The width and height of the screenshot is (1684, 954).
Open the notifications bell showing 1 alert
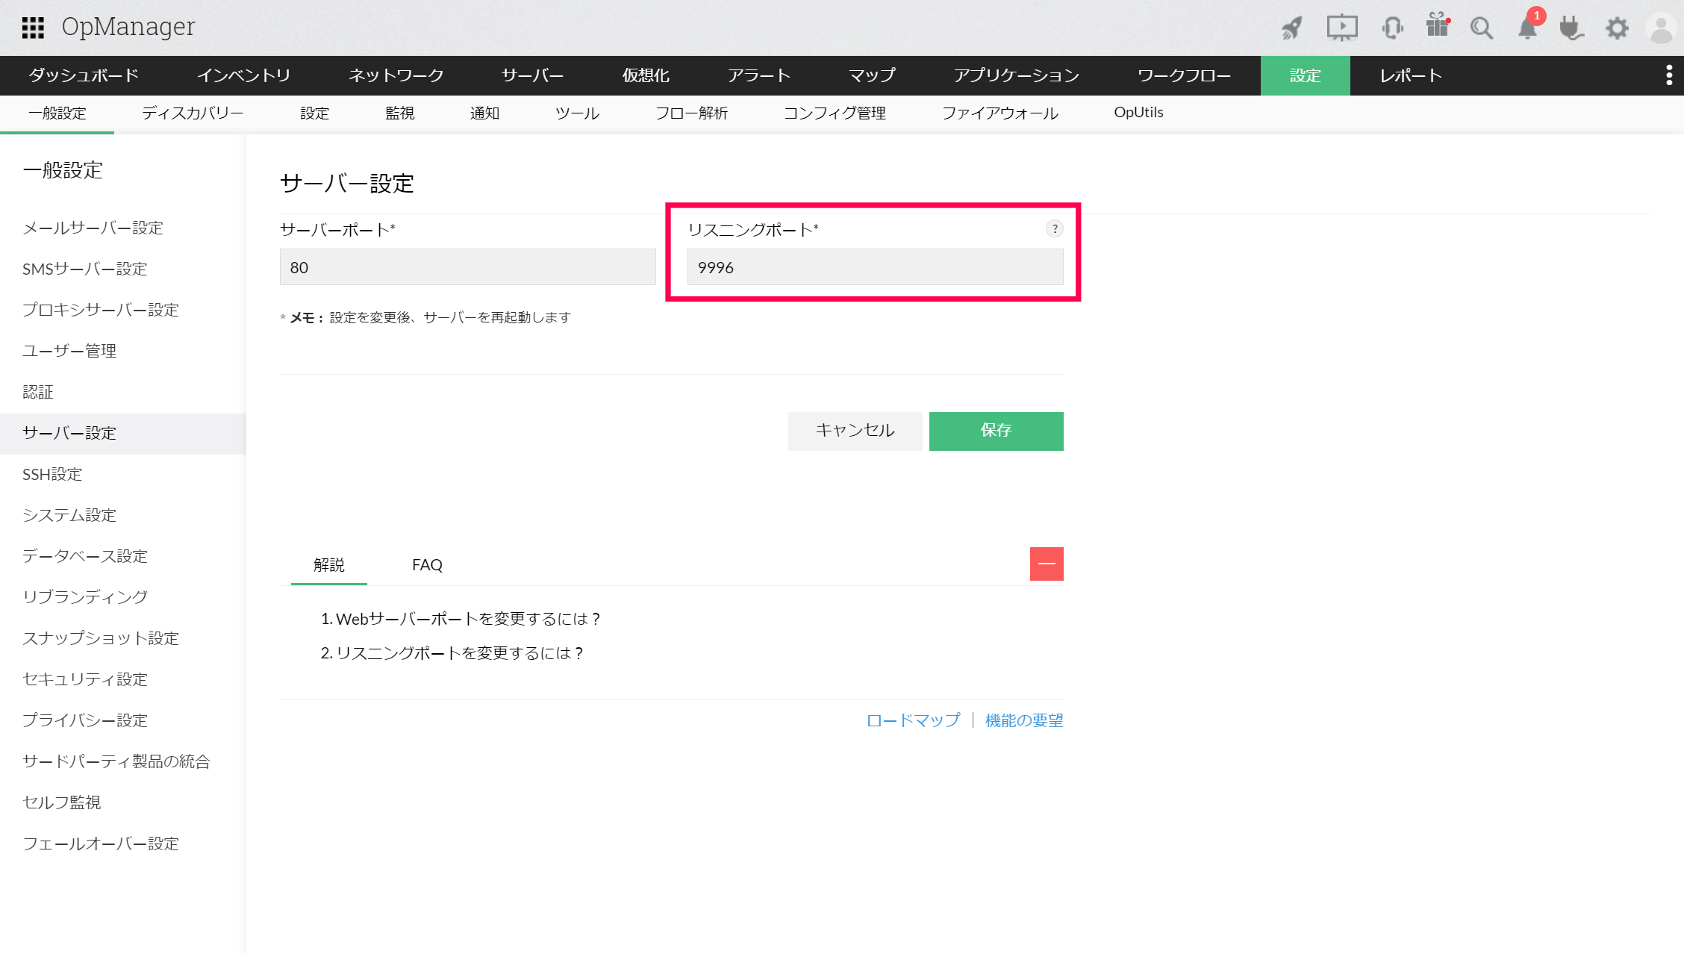click(x=1527, y=28)
